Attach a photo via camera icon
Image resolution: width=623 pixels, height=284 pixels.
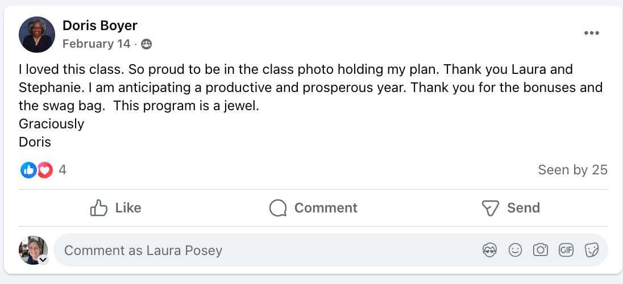541,250
